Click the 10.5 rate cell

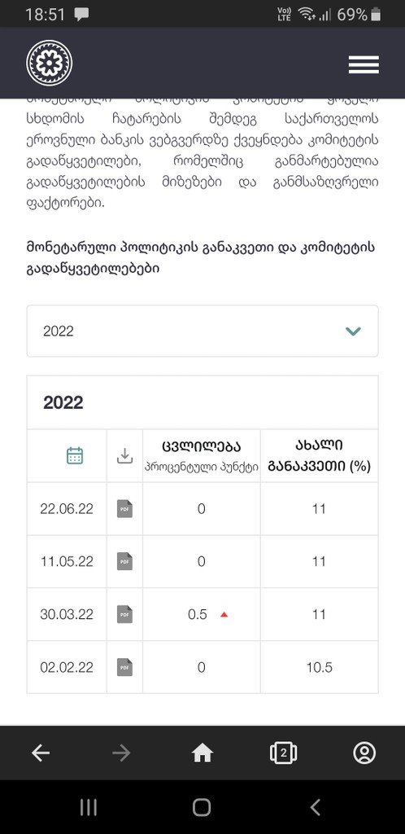tap(319, 667)
